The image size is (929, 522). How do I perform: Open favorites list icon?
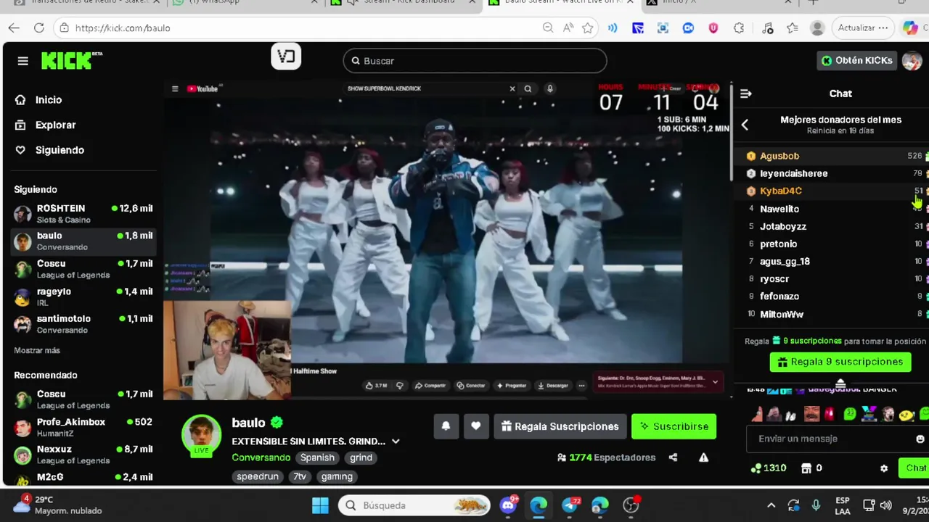coord(793,28)
